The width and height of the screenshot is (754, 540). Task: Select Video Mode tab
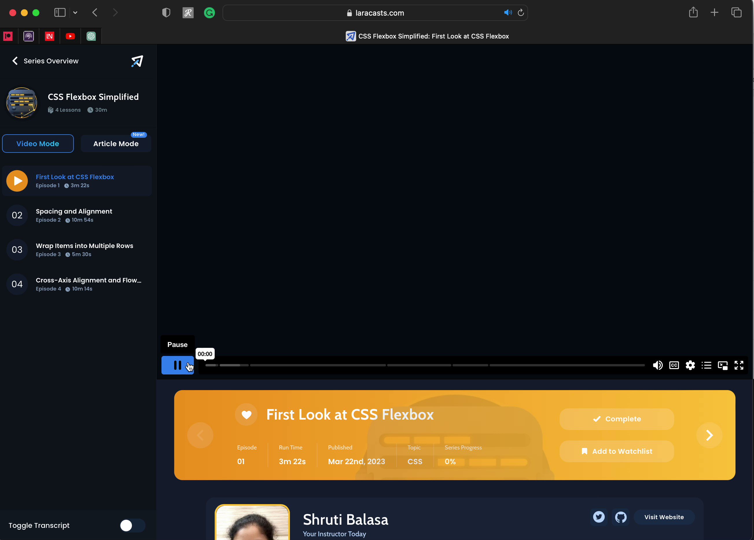coord(38,144)
